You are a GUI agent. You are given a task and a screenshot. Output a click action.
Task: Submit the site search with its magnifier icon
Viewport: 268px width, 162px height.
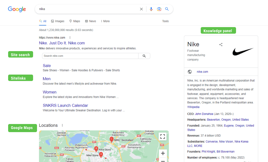pos(144,56)
